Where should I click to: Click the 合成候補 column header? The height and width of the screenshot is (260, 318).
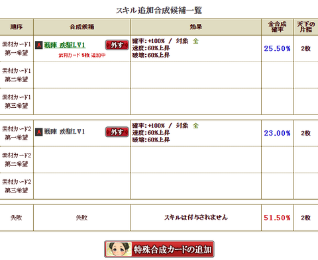82,27
